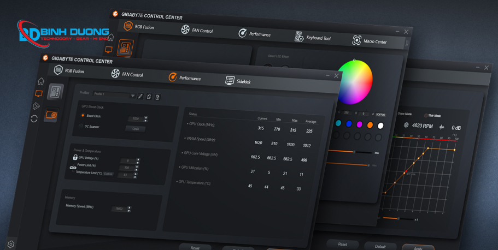Open the settings gear at bottom left
The image size is (498, 250).
[x=11, y=244]
